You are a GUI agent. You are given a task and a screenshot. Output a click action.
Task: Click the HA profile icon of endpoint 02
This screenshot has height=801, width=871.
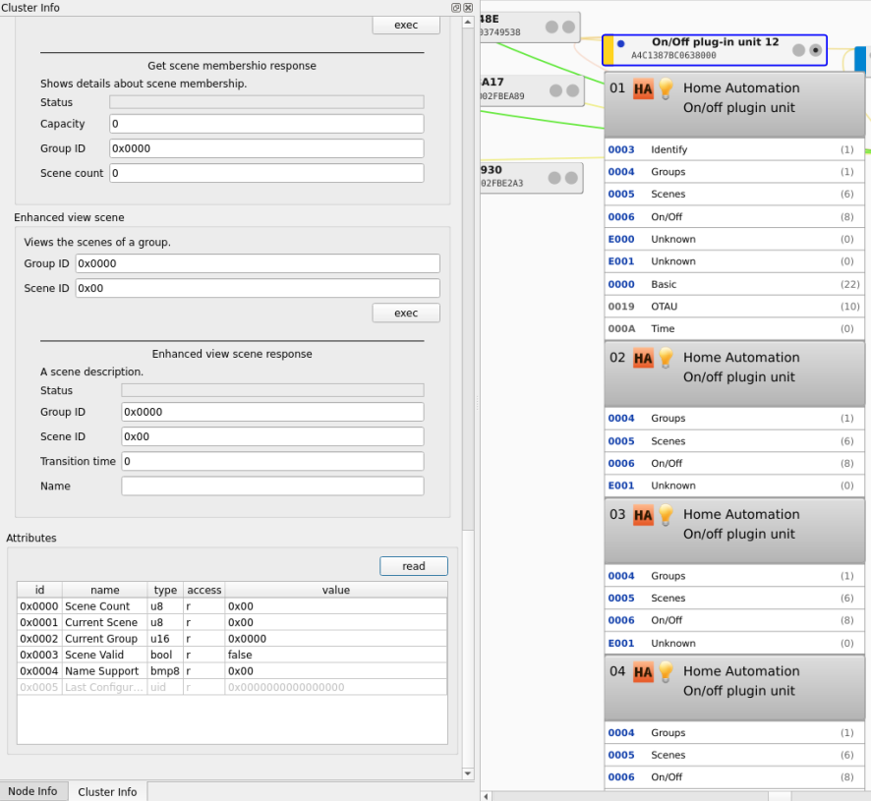point(643,359)
